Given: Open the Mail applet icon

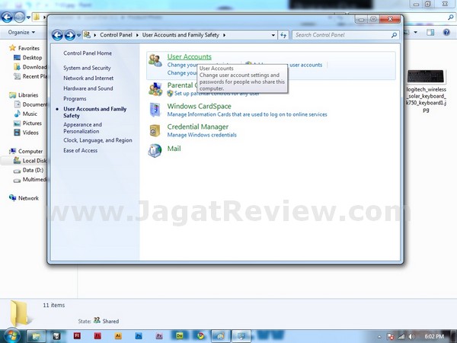Looking at the screenshot, I should pos(155,150).
